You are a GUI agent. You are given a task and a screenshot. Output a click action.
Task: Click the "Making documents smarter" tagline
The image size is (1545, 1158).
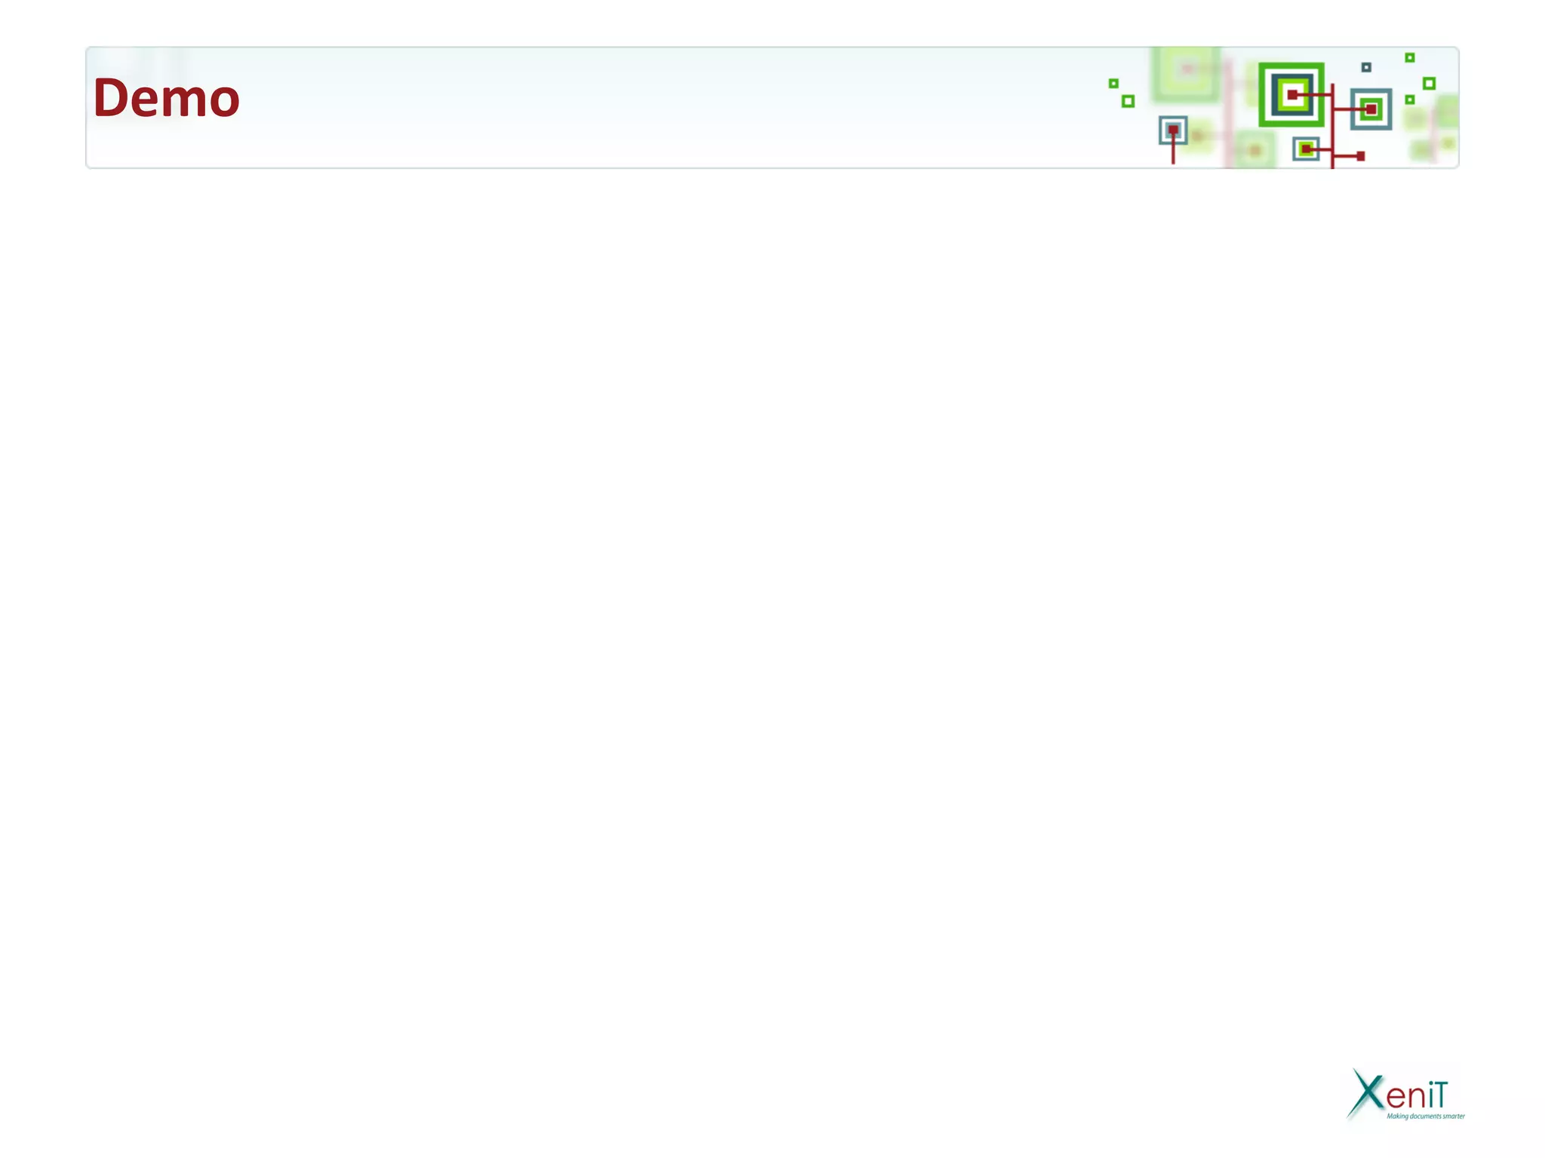tap(1426, 1116)
